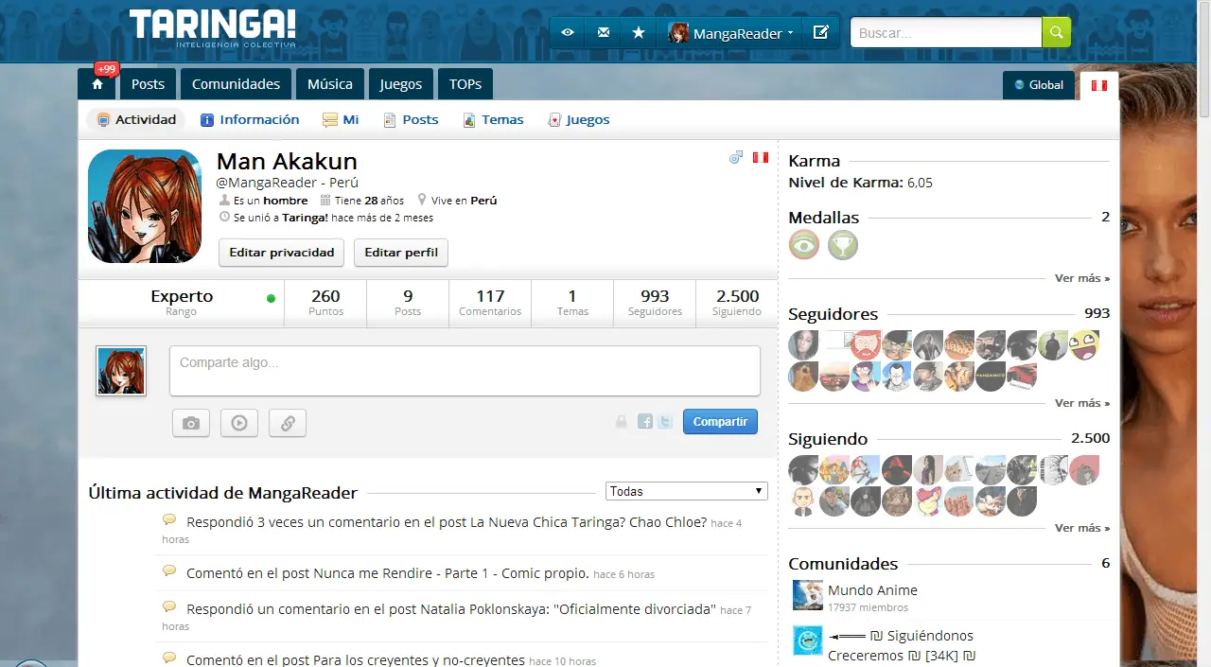Image resolution: width=1211 pixels, height=667 pixels.
Task: Click the 993 Seguidores stat
Action: [x=655, y=304]
